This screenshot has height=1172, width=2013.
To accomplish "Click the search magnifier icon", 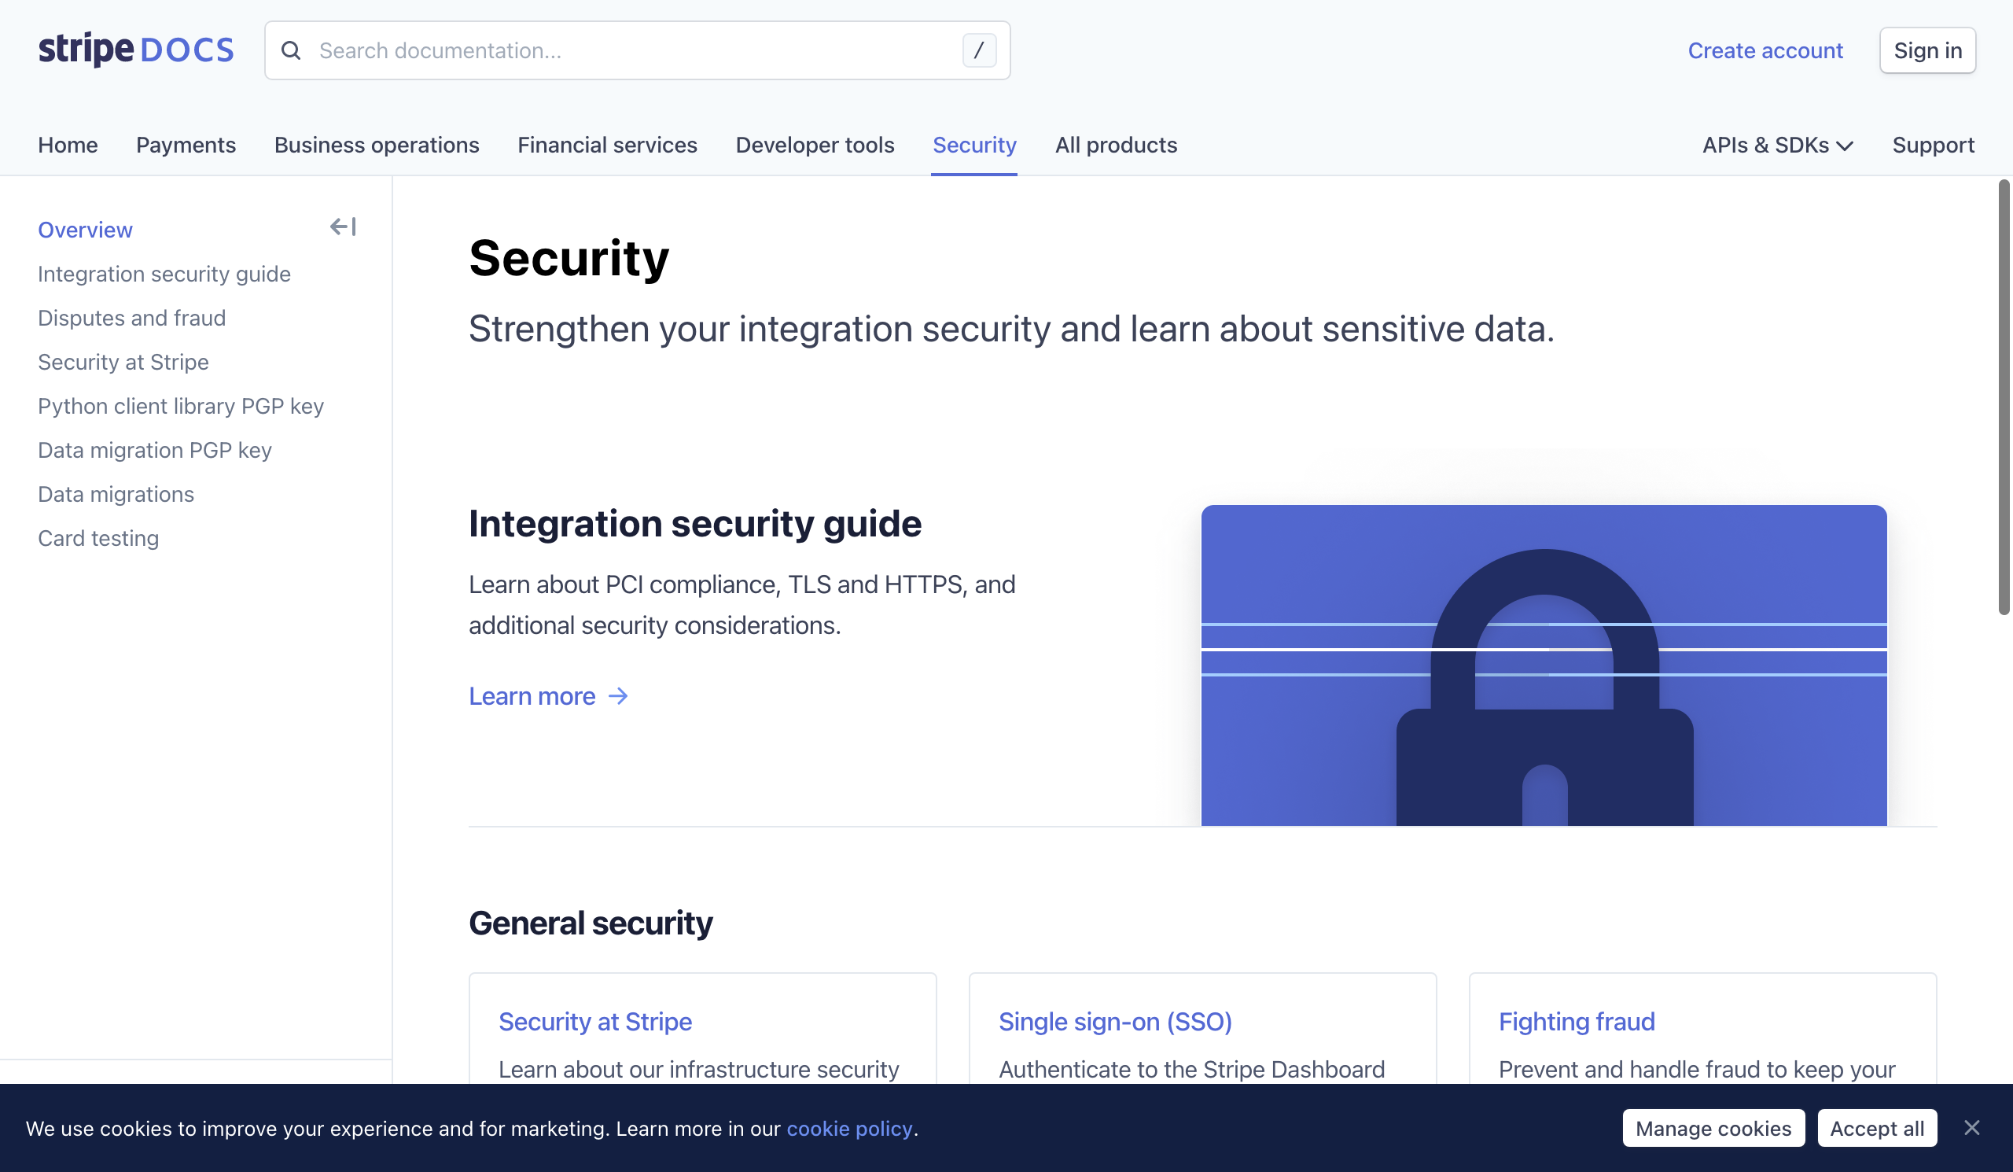I will pos(292,50).
